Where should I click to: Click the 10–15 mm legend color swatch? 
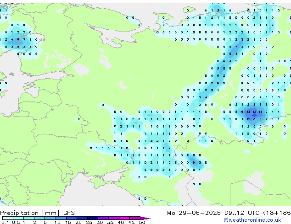[61, 218]
